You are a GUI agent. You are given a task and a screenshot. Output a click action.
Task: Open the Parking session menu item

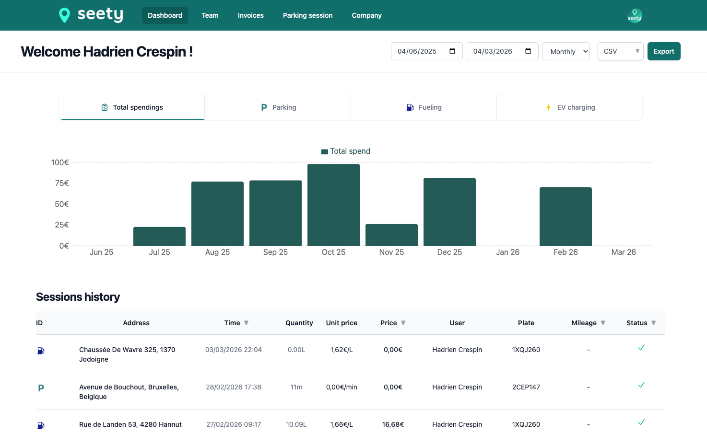tap(307, 15)
